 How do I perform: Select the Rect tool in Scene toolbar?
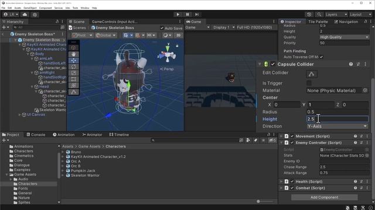click(73, 79)
